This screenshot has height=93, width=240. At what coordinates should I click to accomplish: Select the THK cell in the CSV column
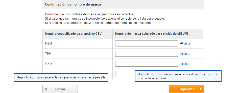click(78, 54)
